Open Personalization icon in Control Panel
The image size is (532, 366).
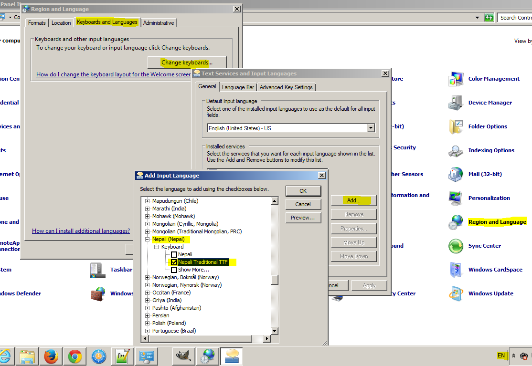[456, 198]
